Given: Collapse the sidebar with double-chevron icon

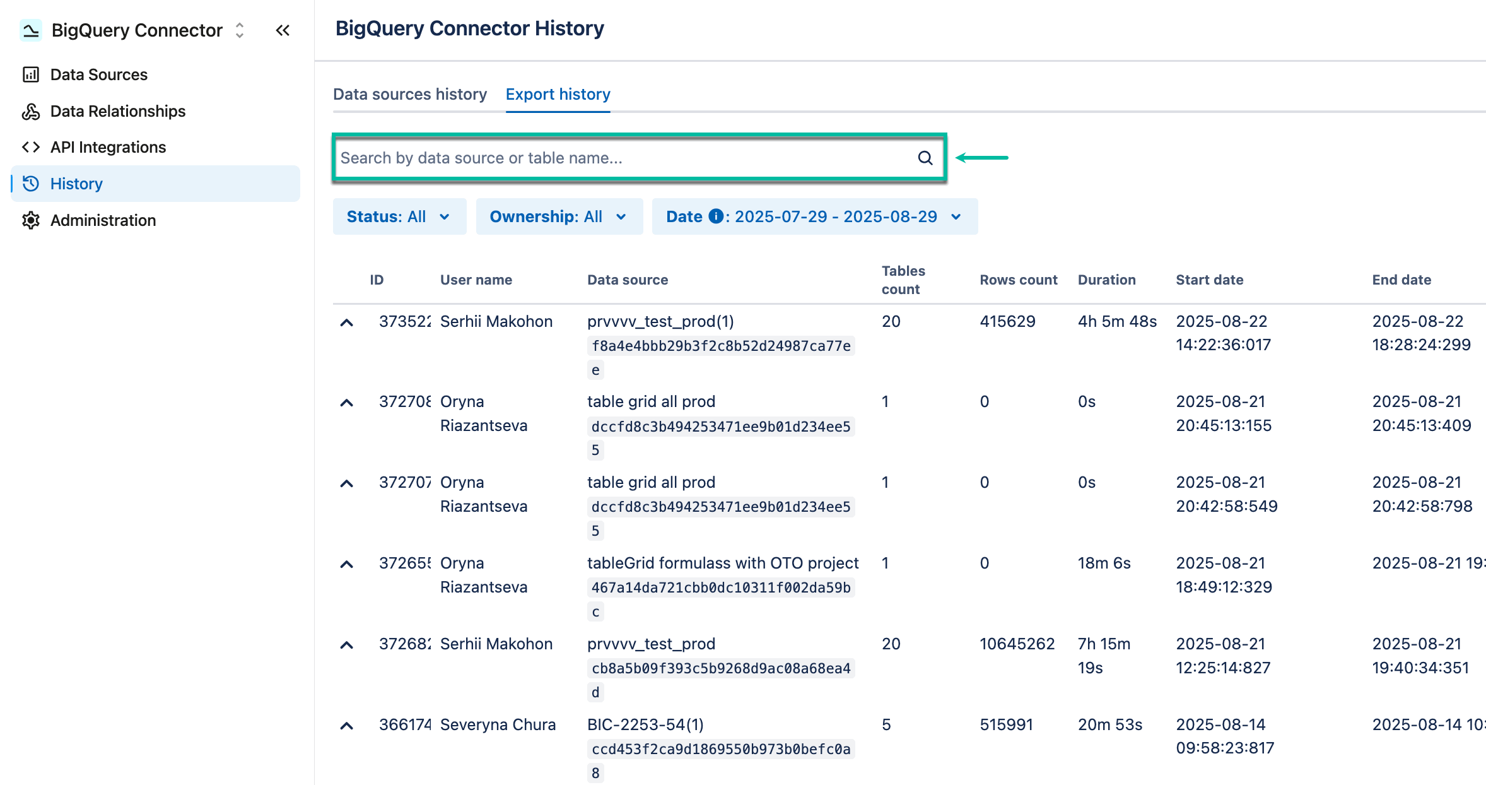Looking at the screenshot, I should (x=282, y=30).
